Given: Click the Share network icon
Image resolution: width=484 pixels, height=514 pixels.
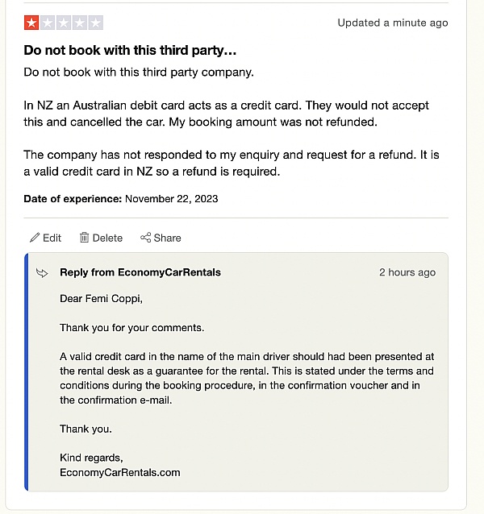Looking at the screenshot, I should (146, 238).
